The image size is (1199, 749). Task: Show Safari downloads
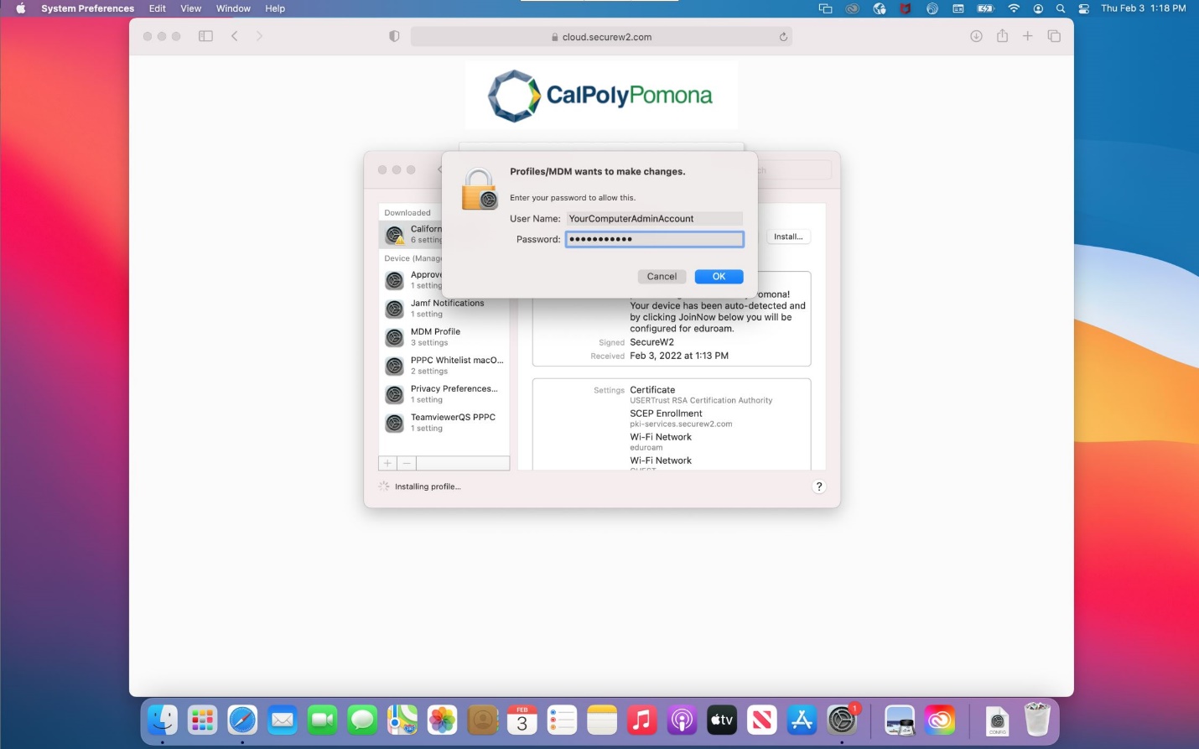pyautogui.click(x=976, y=36)
